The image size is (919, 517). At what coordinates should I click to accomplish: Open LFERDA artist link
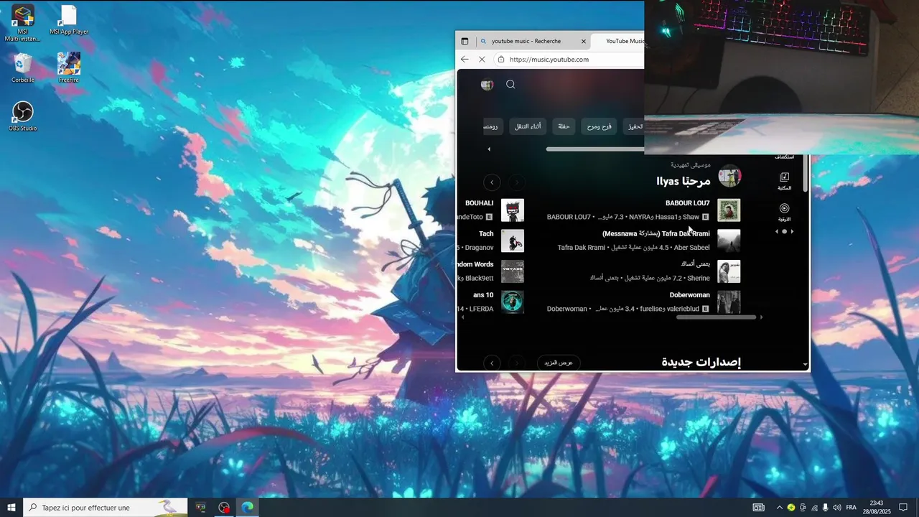[x=482, y=309]
